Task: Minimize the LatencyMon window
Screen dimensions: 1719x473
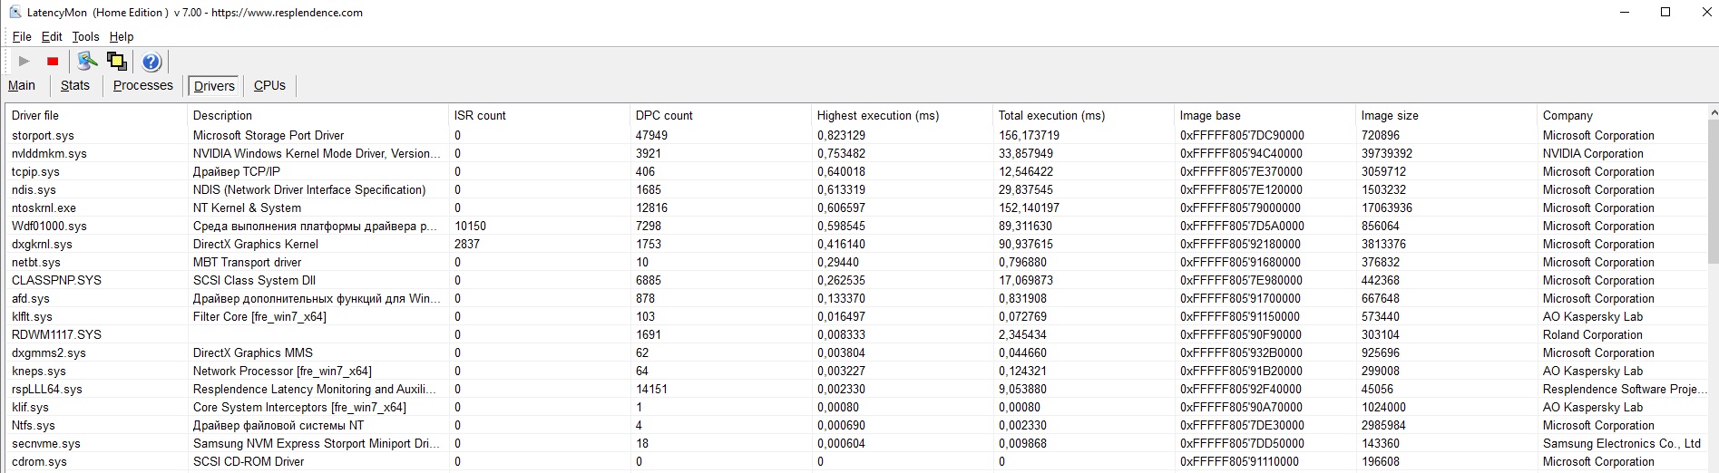Action: pyautogui.click(x=1625, y=13)
